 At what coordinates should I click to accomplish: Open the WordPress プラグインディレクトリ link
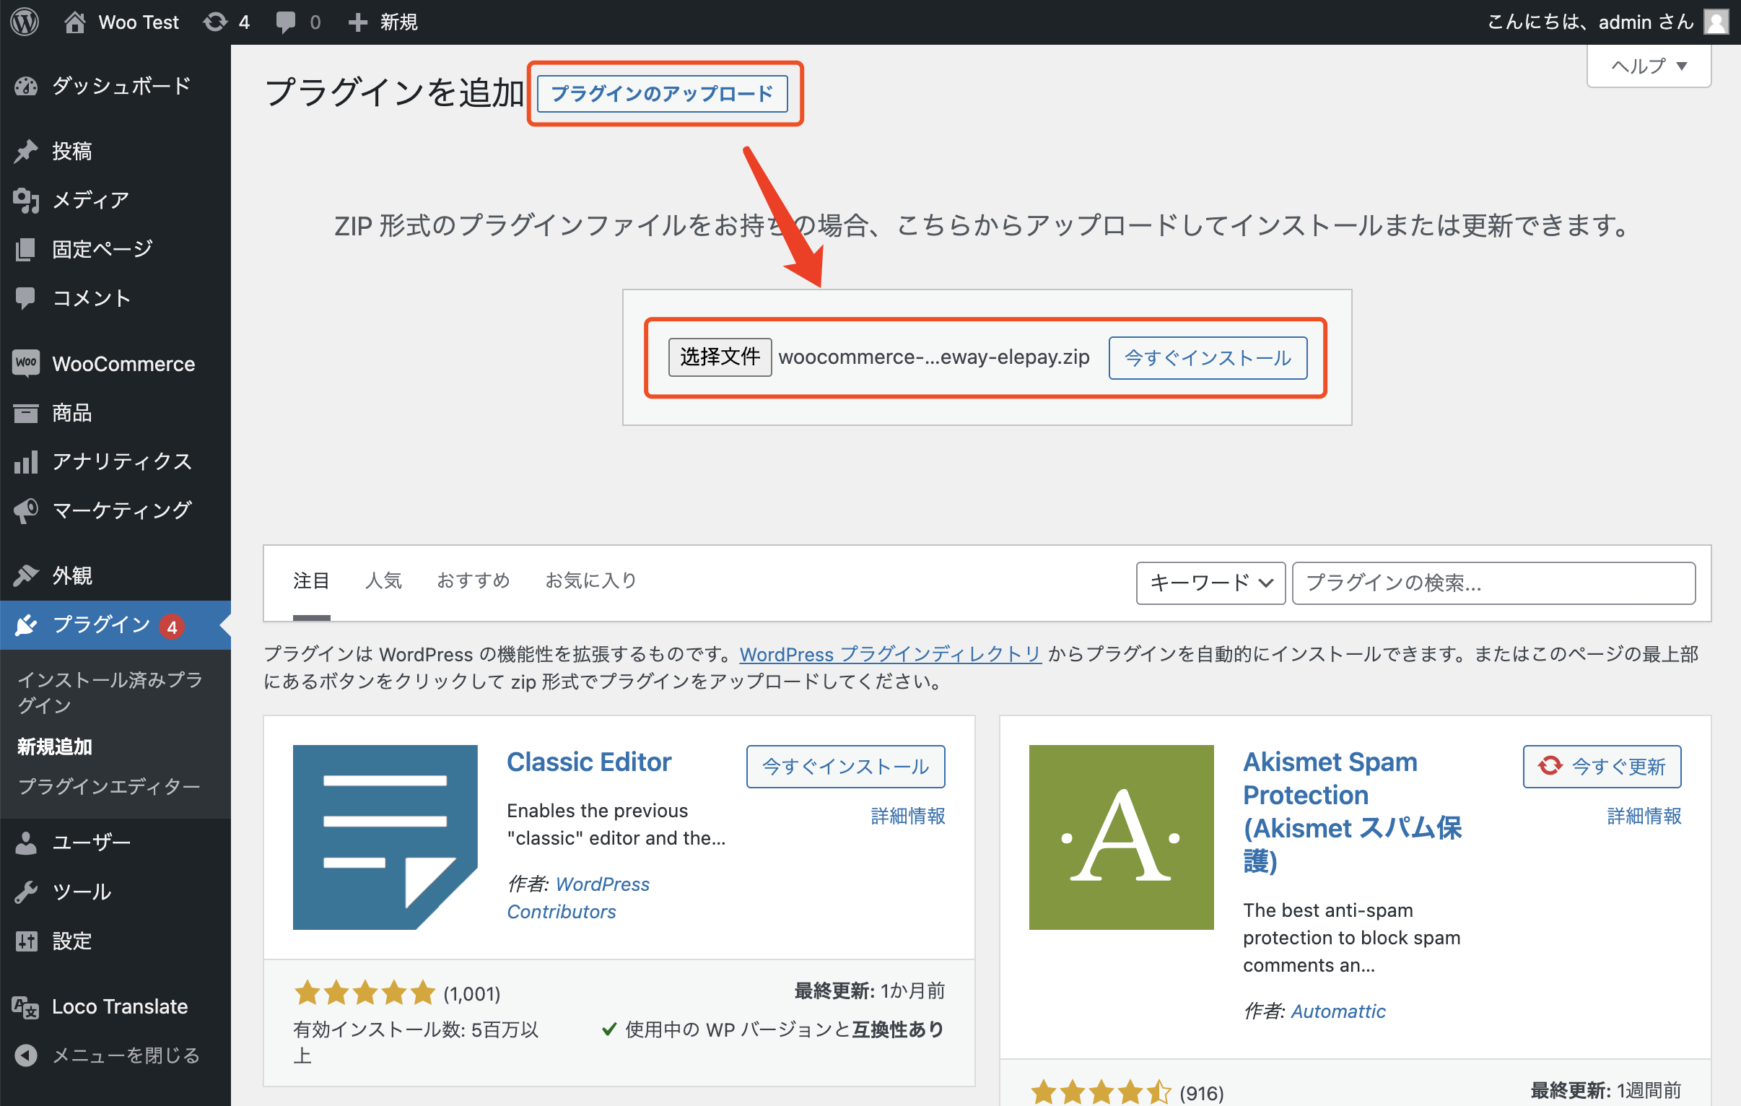pyautogui.click(x=889, y=655)
